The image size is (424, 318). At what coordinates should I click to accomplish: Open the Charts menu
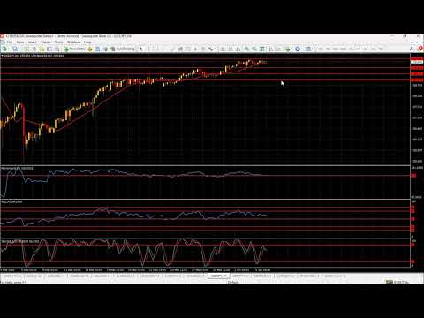[46, 42]
